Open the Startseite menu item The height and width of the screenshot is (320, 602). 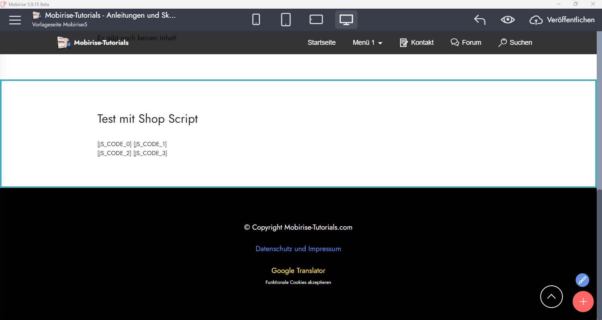pyautogui.click(x=322, y=43)
